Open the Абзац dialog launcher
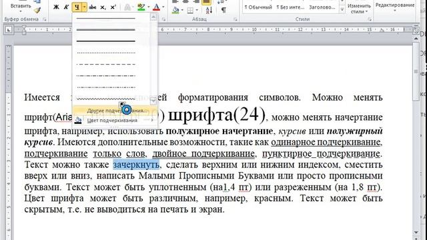Image resolution: width=427 pixels, height=240 pixels. coord(236,19)
